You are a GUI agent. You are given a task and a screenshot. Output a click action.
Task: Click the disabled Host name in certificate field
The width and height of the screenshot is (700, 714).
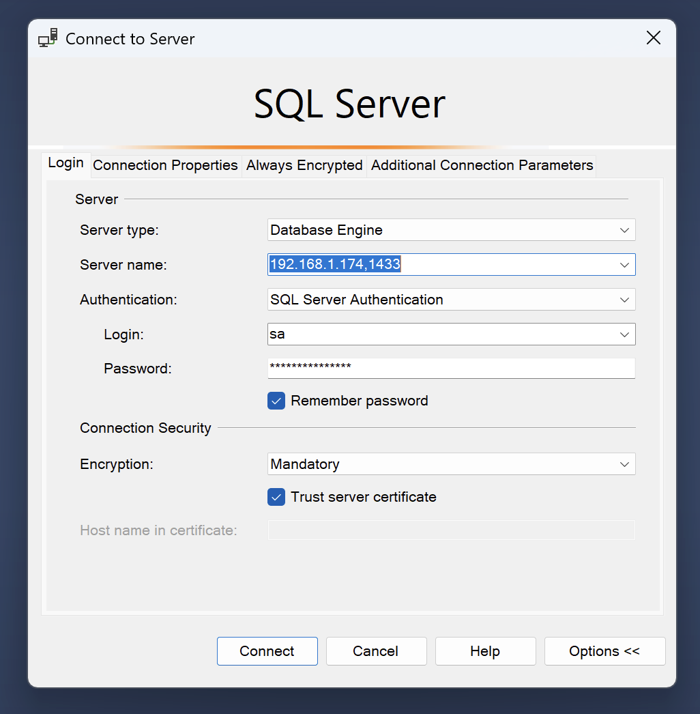[x=451, y=530]
